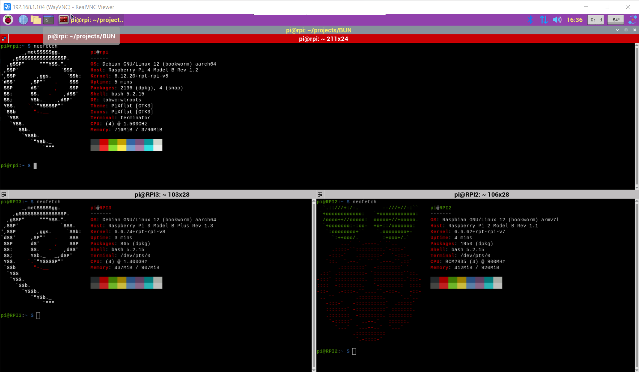Click the line Host: Raspberry Pi 4 Model B Rev 1.2

[144, 70]
